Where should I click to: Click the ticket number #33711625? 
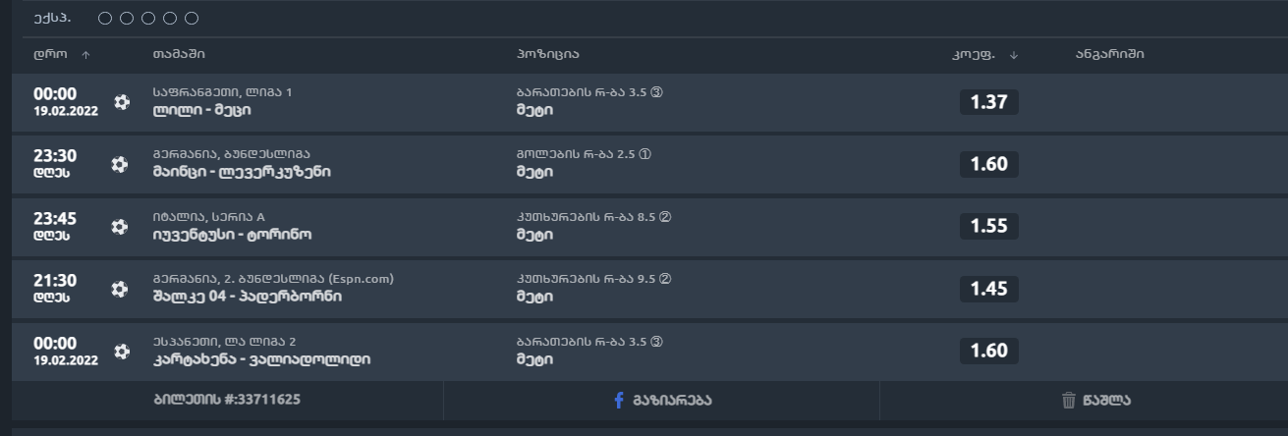click(x=227, y=401)
